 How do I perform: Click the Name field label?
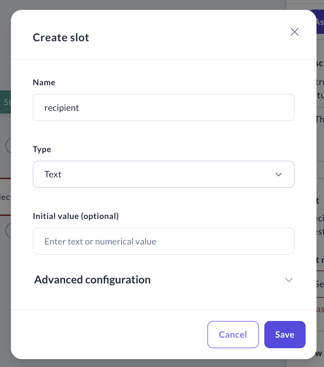coord(44,83)
